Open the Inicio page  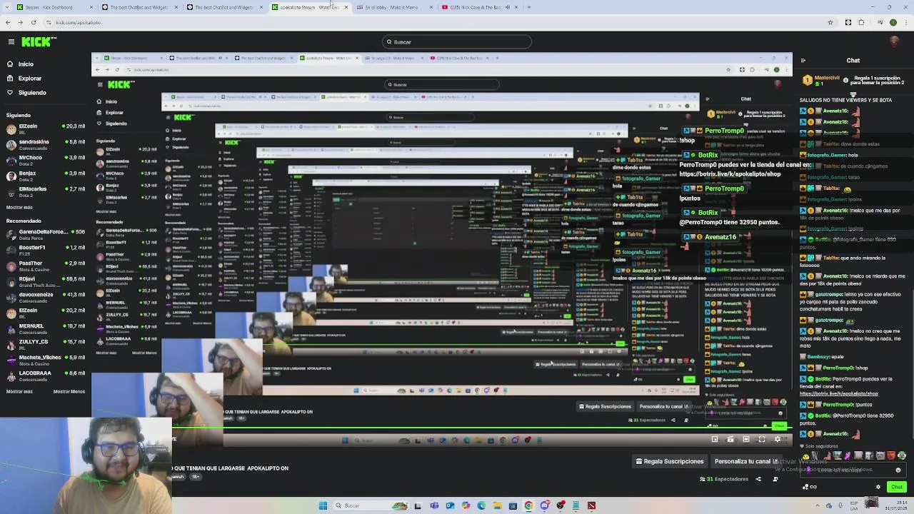pos(26,64)
